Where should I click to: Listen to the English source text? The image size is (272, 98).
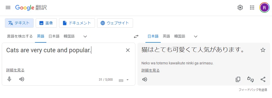pyautogui.click(x=22, y=79)
